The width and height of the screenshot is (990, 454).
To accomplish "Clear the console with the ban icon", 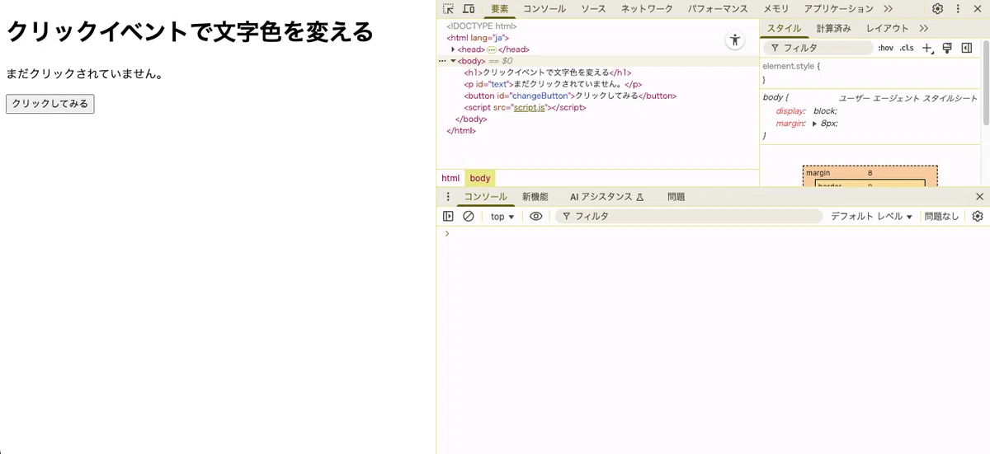I will point(469,217).
